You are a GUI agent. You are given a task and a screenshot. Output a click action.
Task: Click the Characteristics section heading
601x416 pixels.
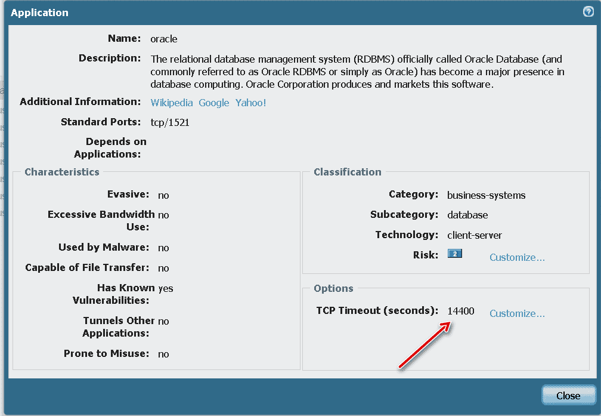62,172
